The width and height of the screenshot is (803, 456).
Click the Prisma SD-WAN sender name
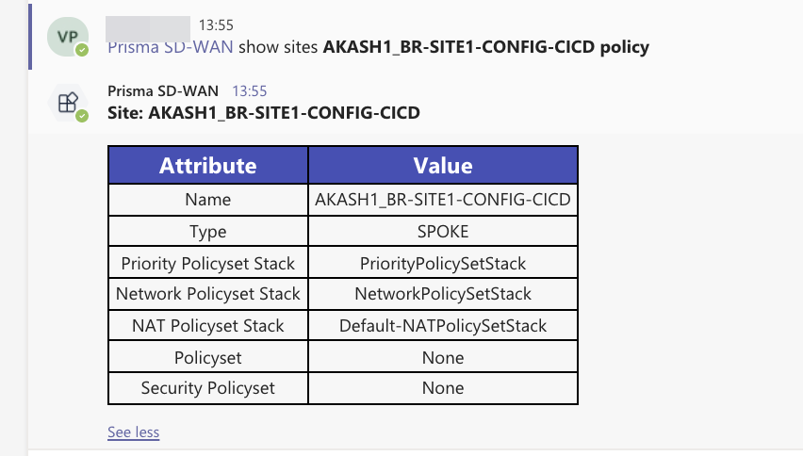pos(163,91)
